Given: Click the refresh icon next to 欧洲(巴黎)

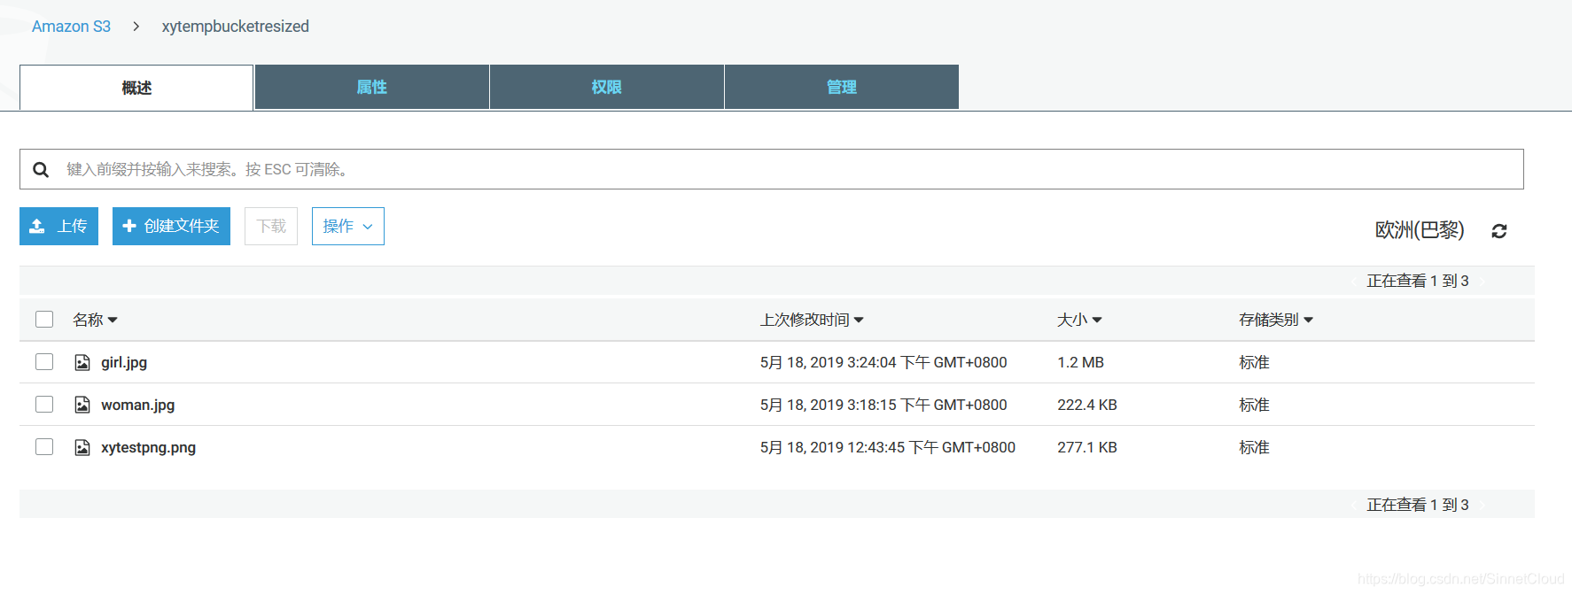Looking at the screenshot, I should click(x=1499, y=231).
